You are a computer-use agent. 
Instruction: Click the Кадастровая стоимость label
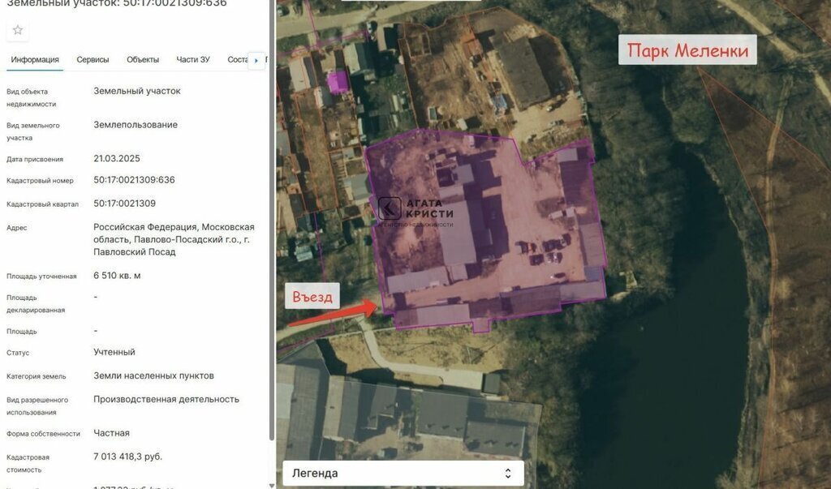click(x=28, y=464)
